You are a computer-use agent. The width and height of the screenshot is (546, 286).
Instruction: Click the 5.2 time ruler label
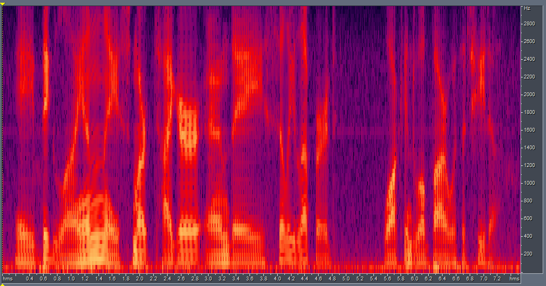tap(360, 279)
